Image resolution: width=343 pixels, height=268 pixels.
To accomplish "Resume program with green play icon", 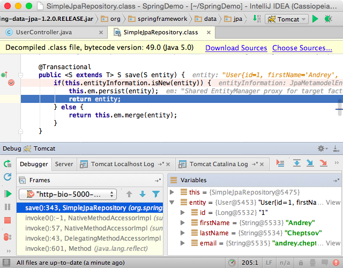I will click(8, 194).
